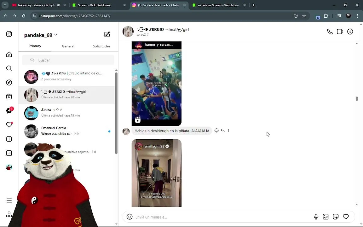Click SERGIO avatar in chat header
Viewport: 363px width, 227px height.
(x=128, y=32)
